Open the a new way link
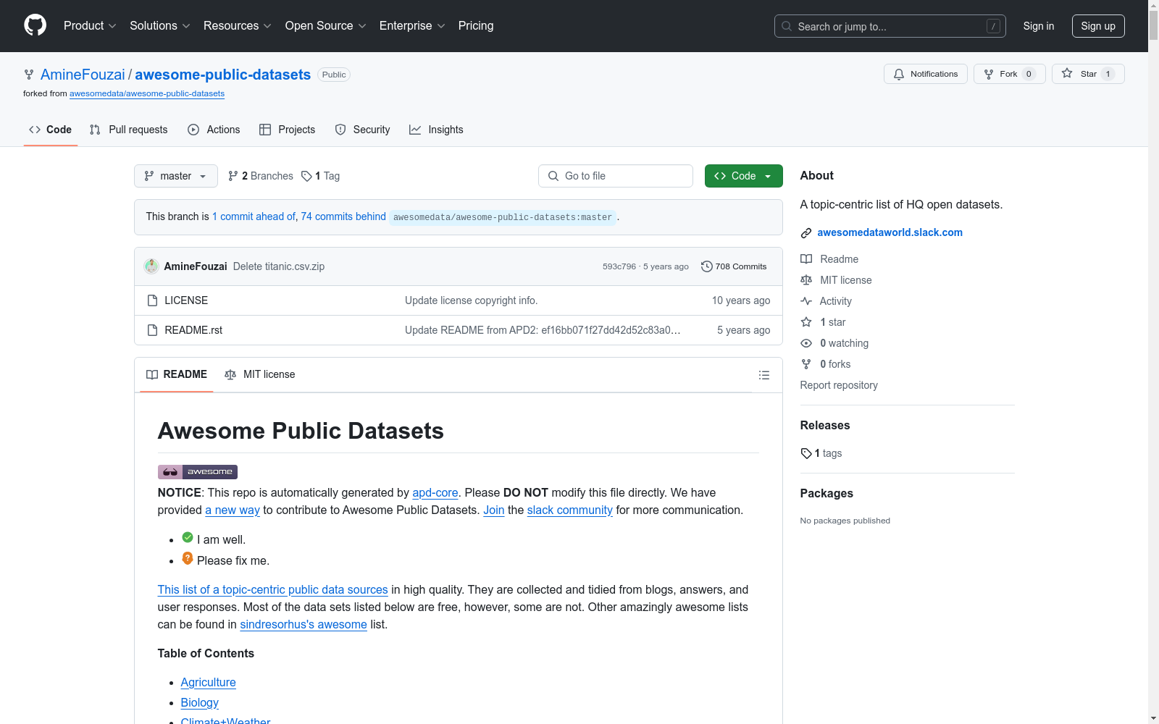The width and height of the screenshot is (1159, 724). 233,510
